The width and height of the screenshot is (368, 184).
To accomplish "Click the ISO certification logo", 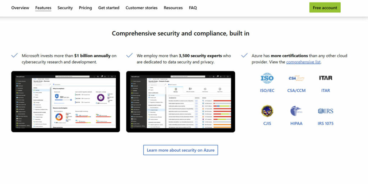I will [x=267, y=78].
